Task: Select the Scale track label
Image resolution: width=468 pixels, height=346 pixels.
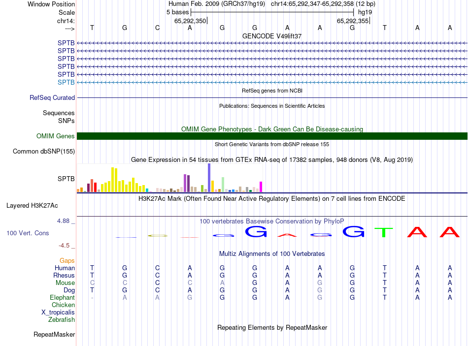Action: (67, 12)
